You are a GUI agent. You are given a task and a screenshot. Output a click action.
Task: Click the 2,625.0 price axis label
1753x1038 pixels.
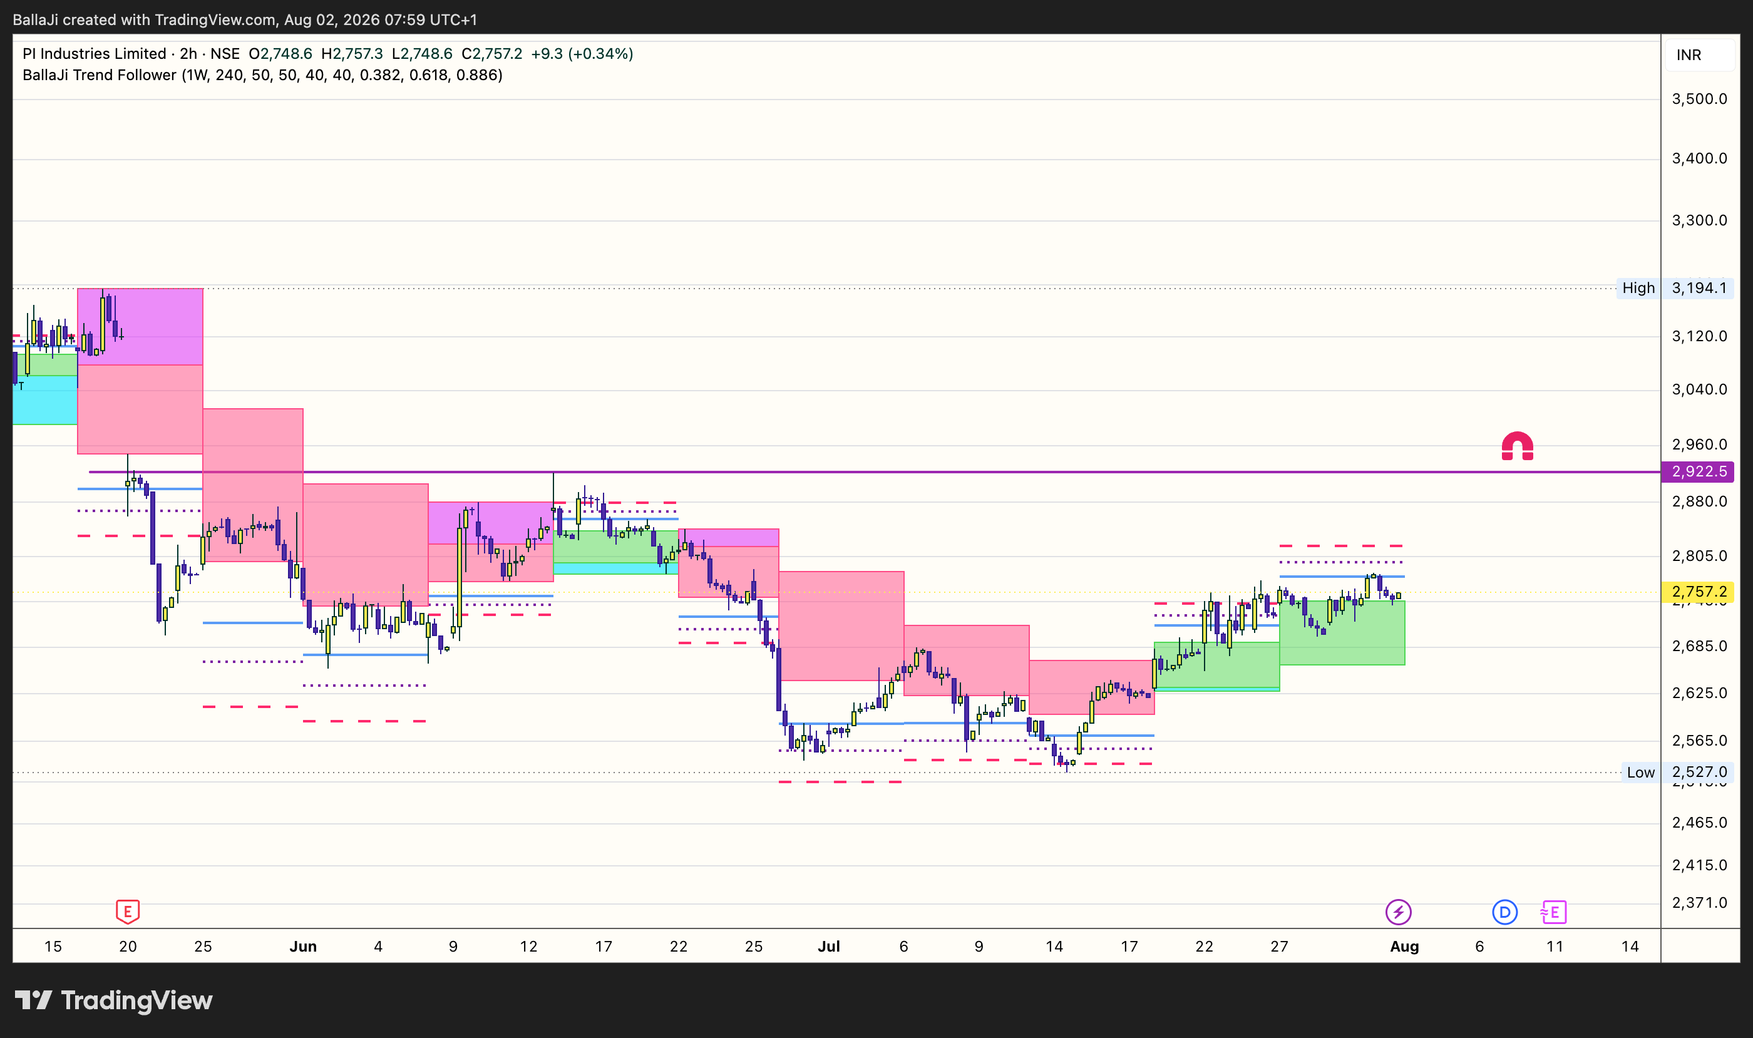tap(1699, 693)
